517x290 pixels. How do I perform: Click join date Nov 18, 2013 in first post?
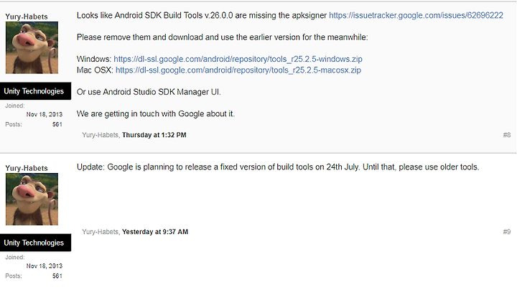click(x=45, y=114)
